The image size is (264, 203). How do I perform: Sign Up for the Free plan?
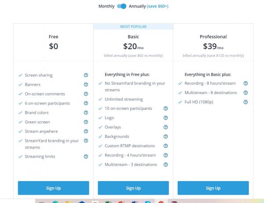(x=54, y=188)
